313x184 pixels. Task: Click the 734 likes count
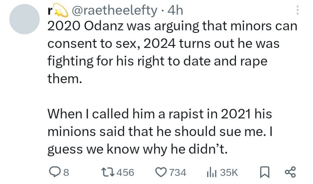coord(177,173)
